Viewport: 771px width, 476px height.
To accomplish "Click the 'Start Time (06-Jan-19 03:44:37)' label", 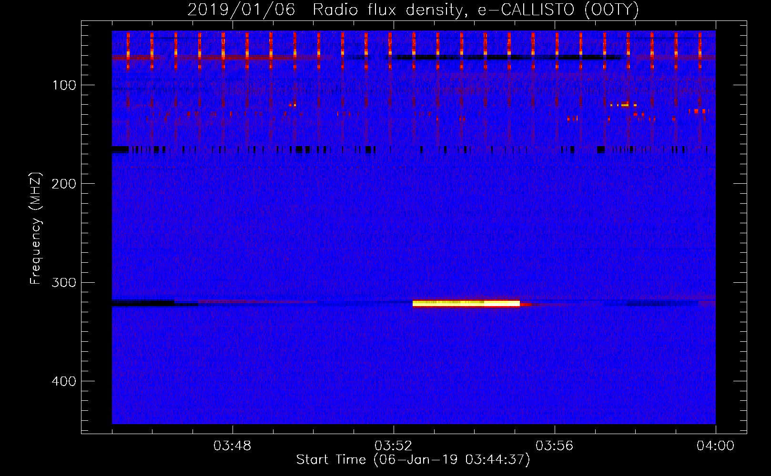I will 413,460.
